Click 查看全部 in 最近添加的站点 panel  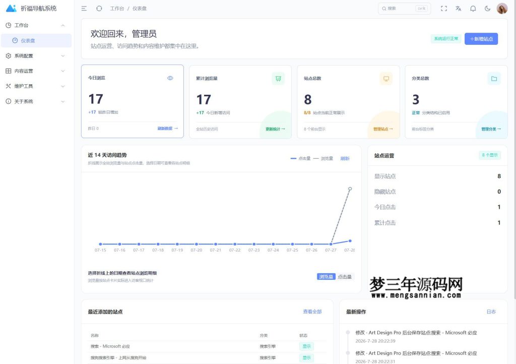(x=312, y=312)
